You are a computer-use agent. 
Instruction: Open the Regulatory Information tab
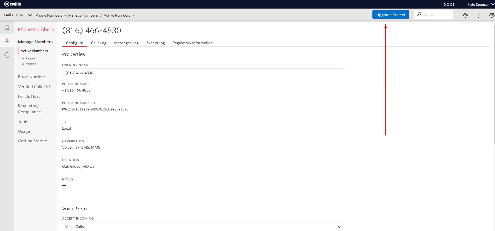[192, 43]
